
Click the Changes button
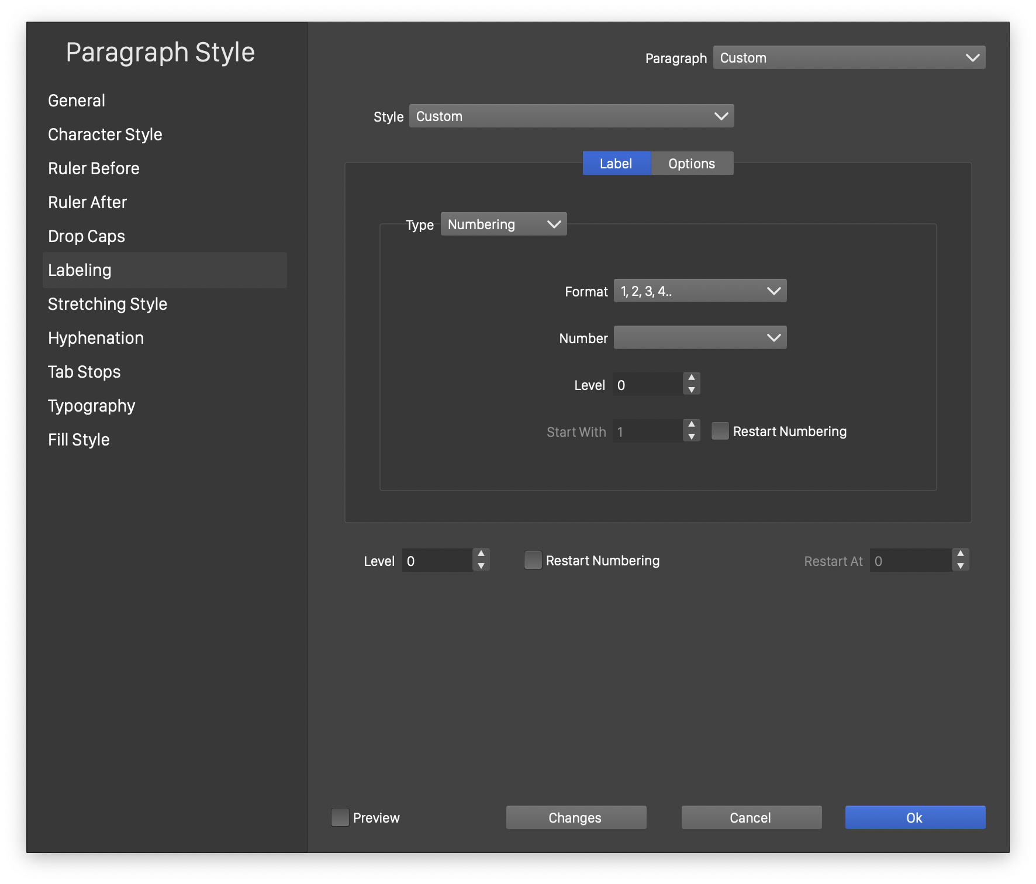point(576,817)
